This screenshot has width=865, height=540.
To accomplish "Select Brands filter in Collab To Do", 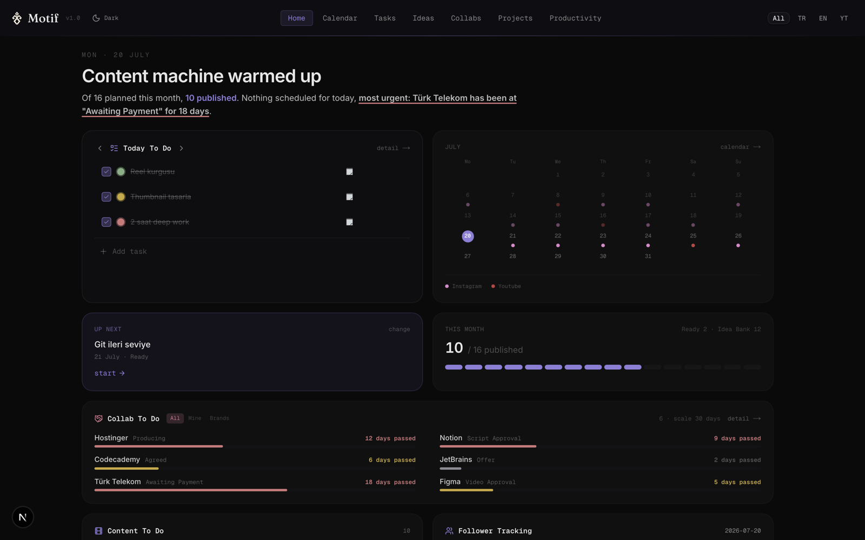I will (219, 418).
